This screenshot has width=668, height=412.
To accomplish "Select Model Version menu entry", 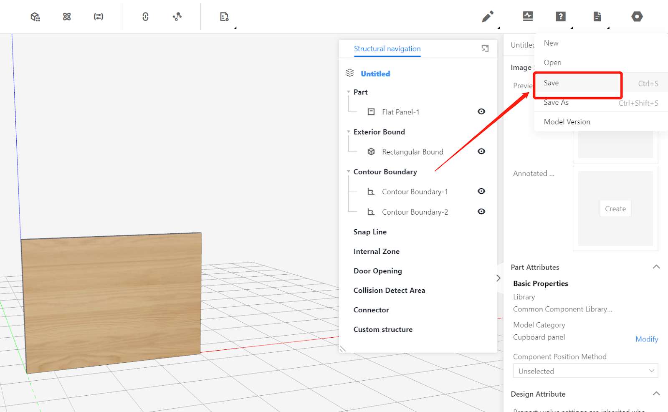I will click(567, 122).
